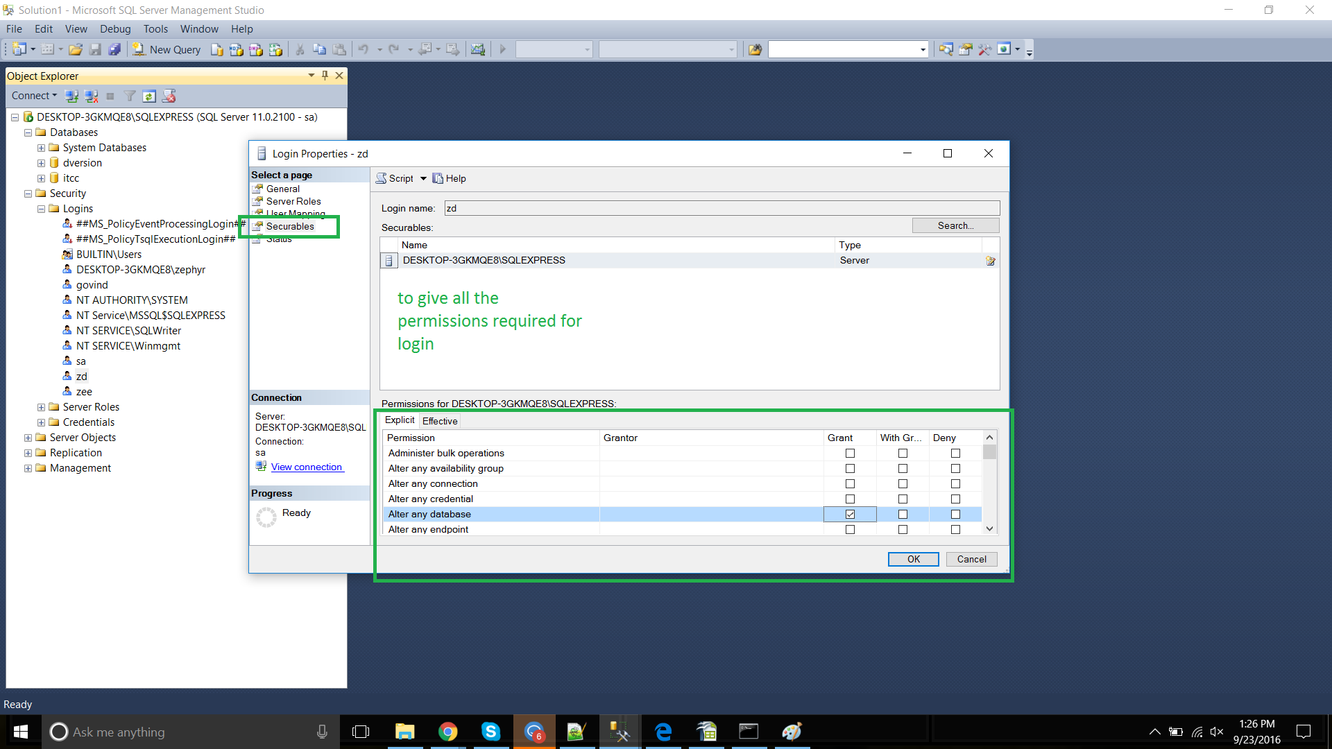The image size is (1332, 749).
Task: Open the Script dropdown arrow
Action: (423, 178)
